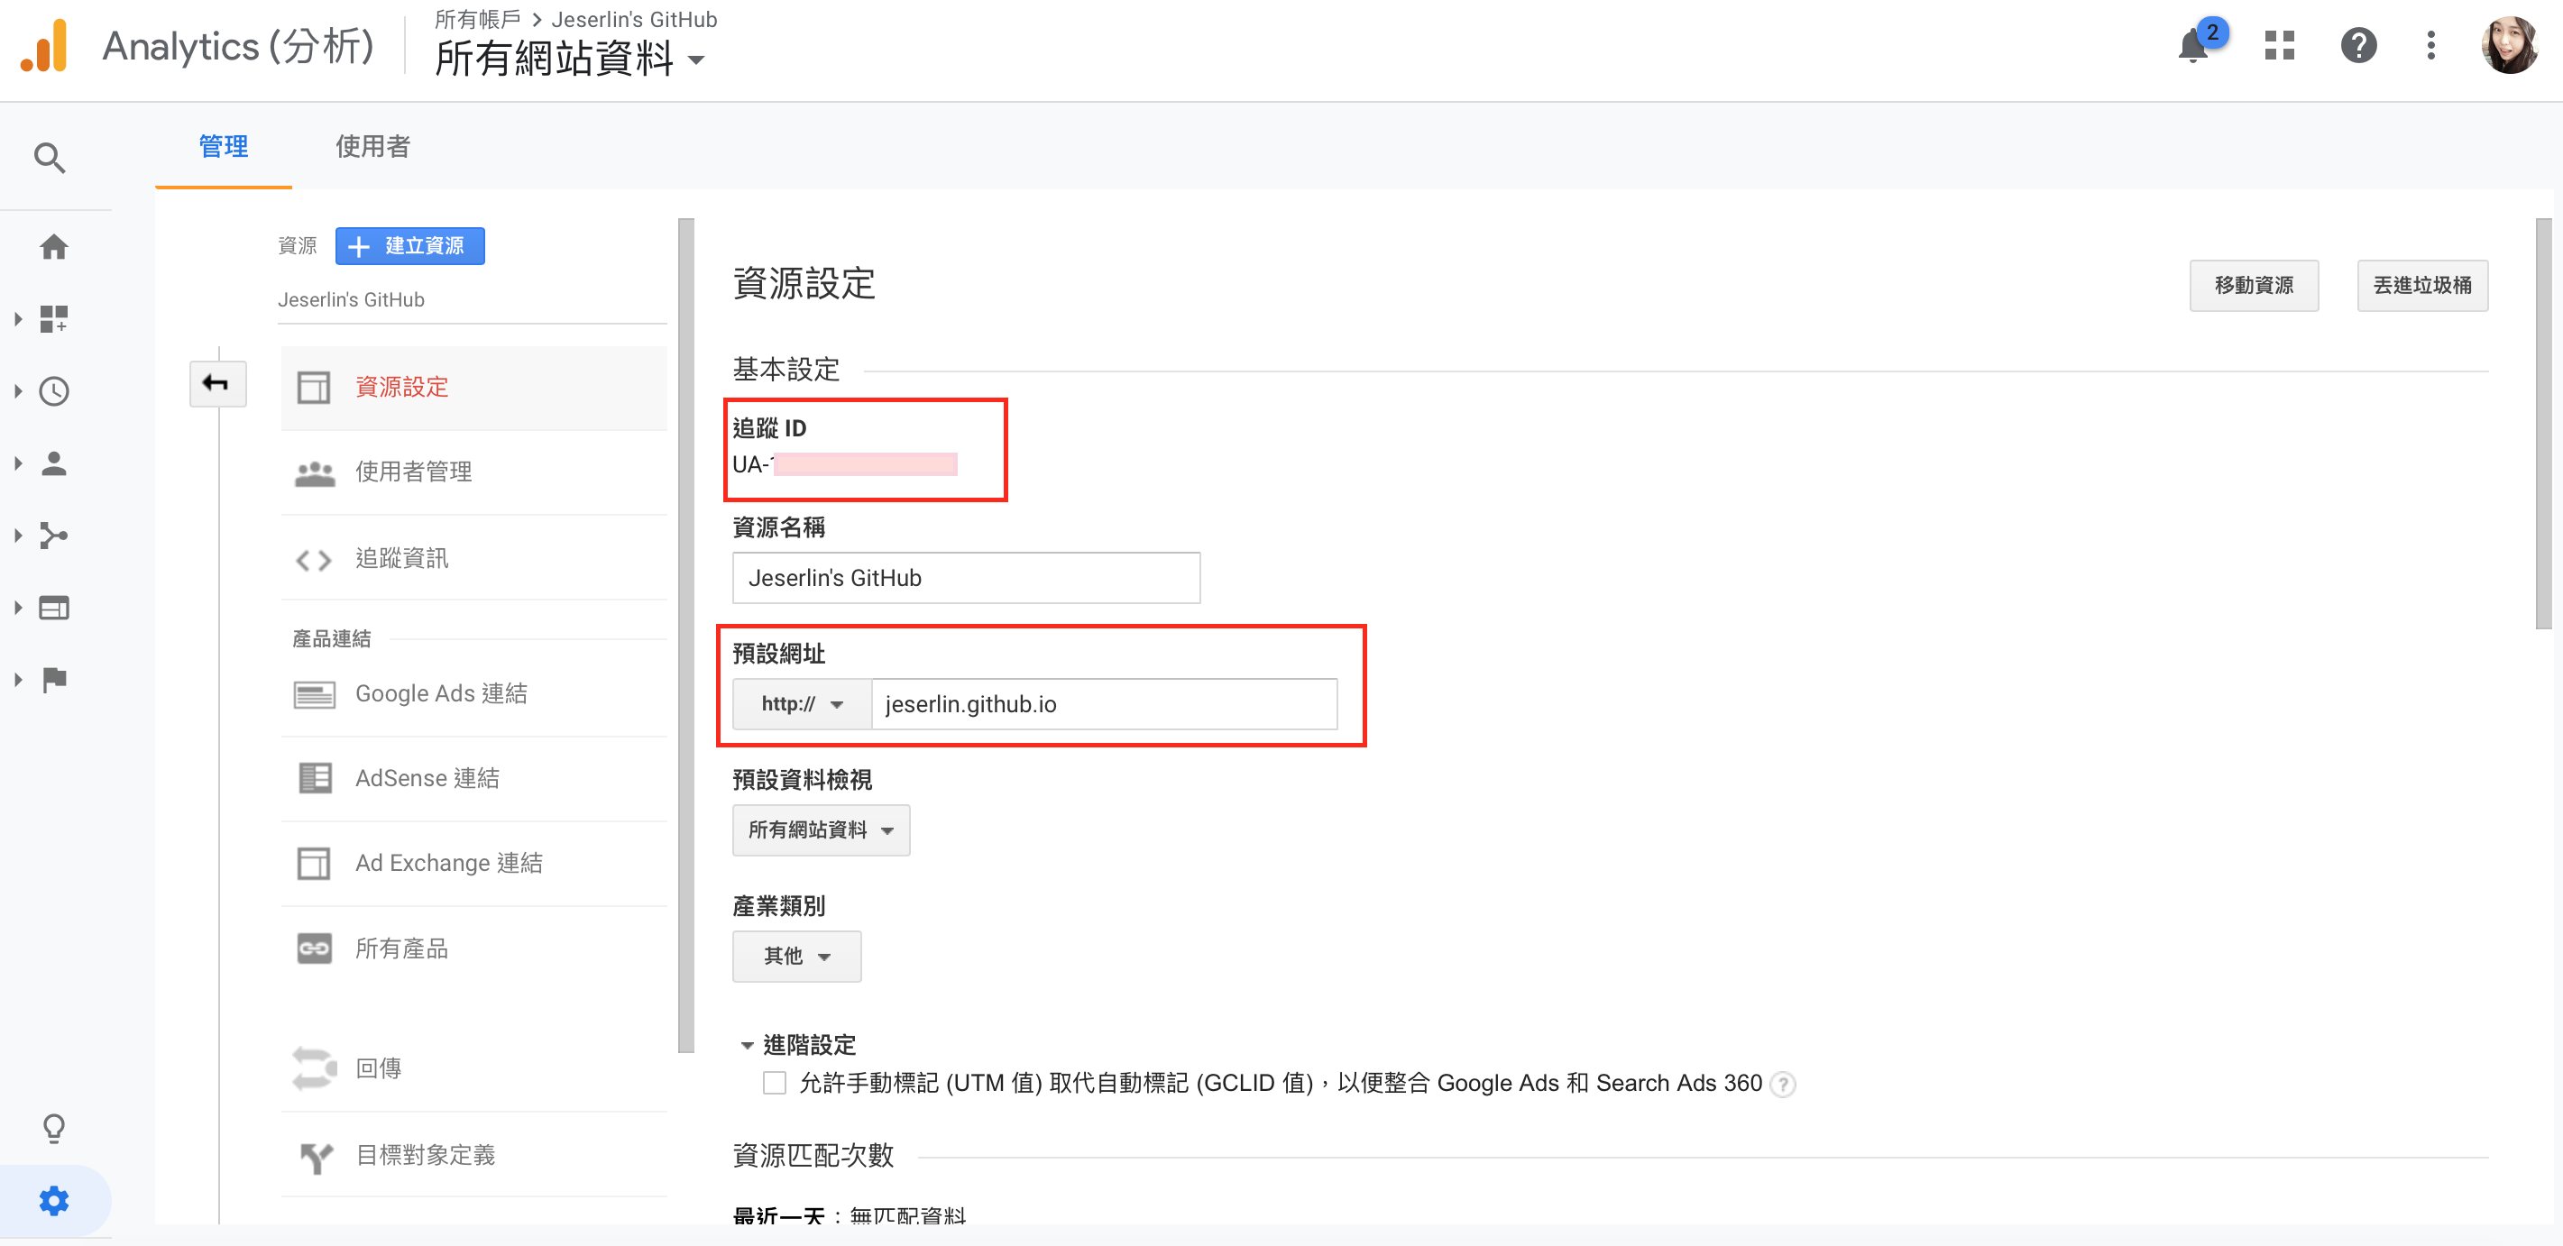
Task: Select 所有產品 menu item
Action: coord(474,948)
